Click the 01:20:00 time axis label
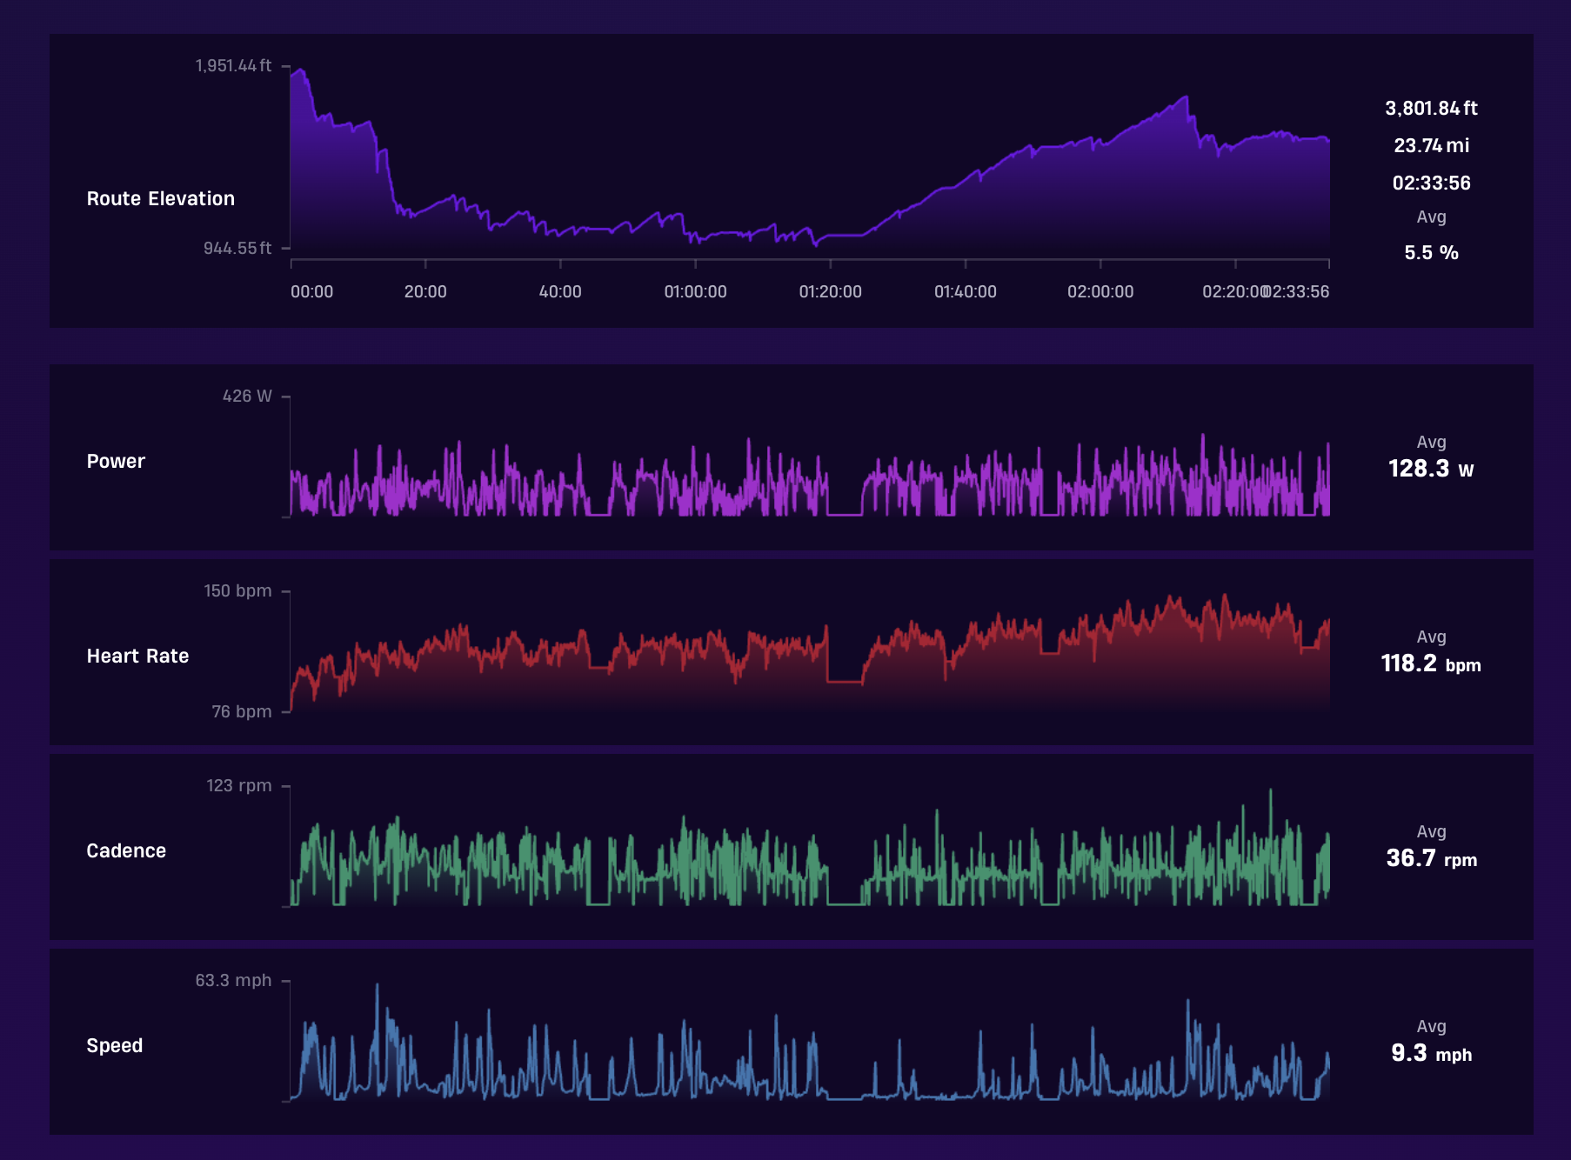Viewport: 1571px width, 1160px height. pyautogui.click(x=831, y=292)
